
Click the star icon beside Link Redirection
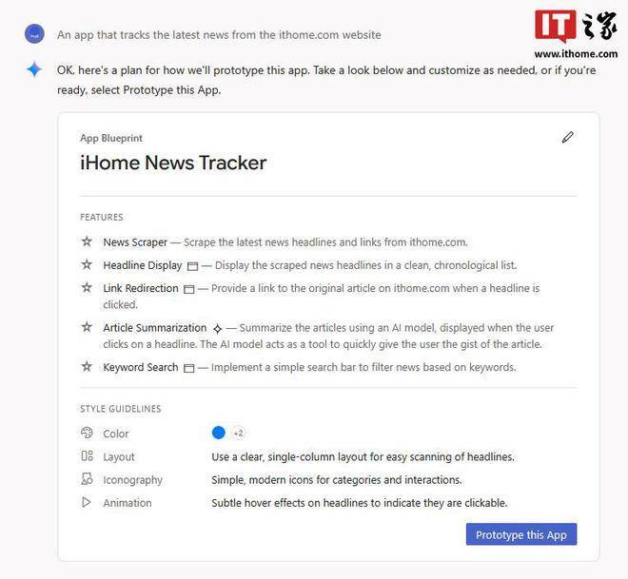click(x=87, y=287)
